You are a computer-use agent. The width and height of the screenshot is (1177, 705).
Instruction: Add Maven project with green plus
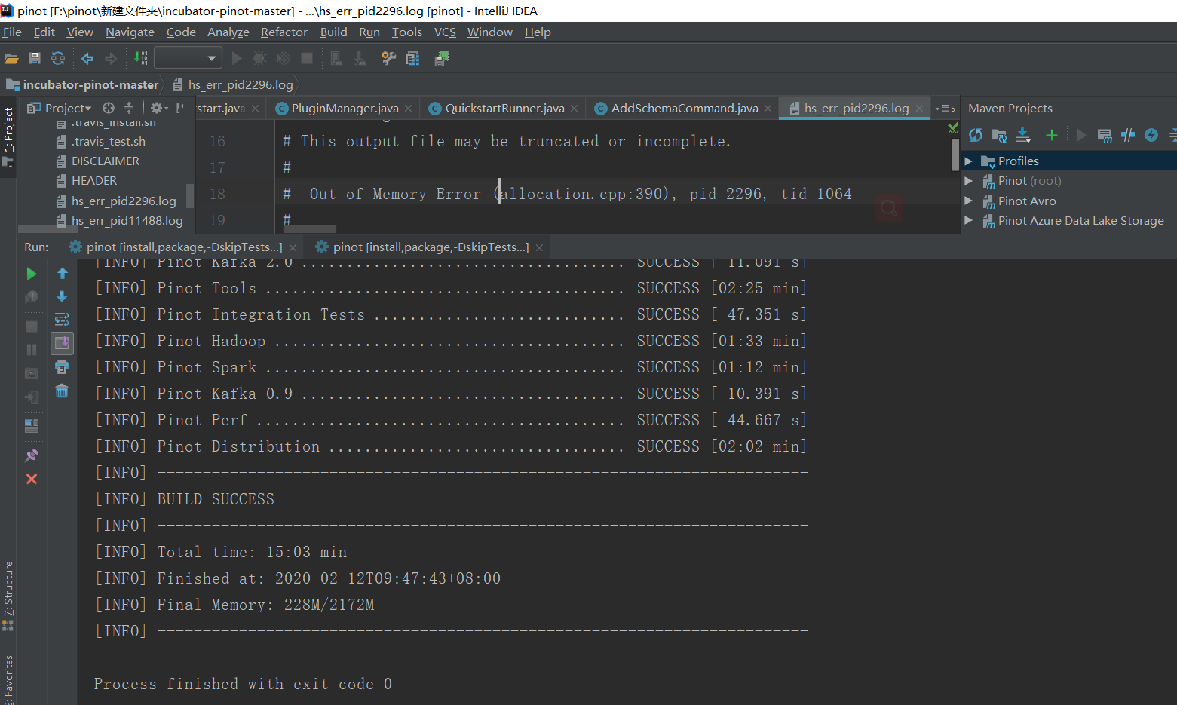[x=1052, y=135]
